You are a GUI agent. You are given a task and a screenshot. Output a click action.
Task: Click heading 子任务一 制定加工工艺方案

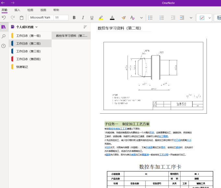click(x=127, y=124)
